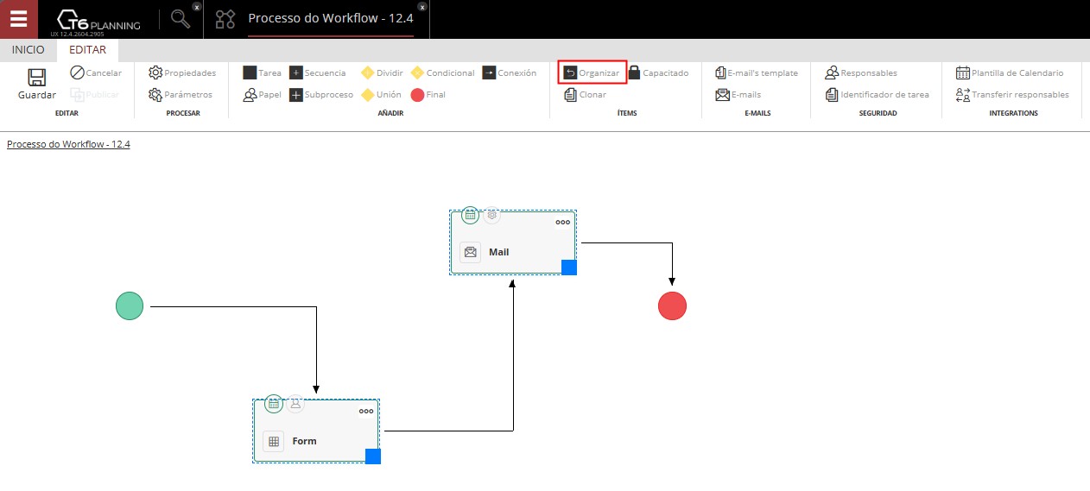Add a Tarea item

[x=262, y=73]
